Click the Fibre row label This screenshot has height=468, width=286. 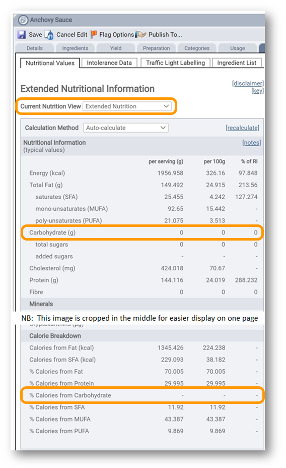click(36, 292)
